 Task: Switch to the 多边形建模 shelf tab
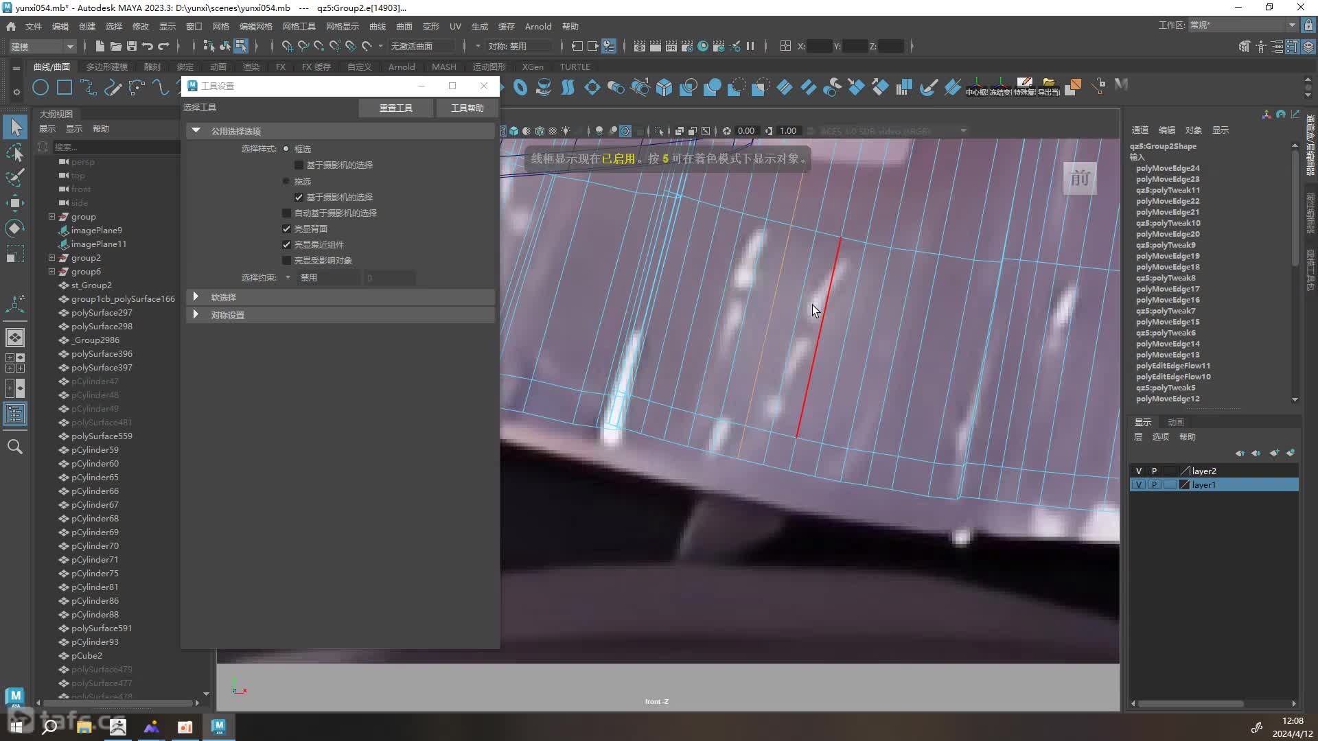[107, 67]
